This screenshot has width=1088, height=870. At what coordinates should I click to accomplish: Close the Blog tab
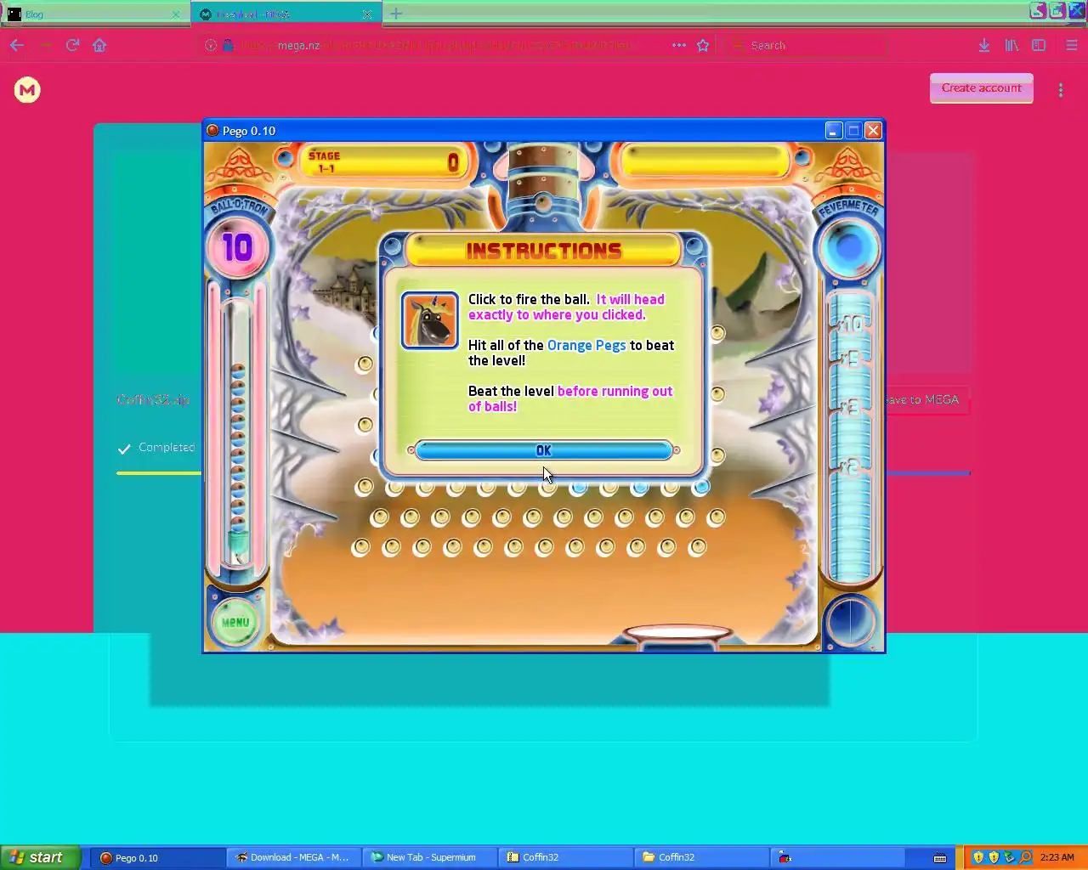(176, 14)
